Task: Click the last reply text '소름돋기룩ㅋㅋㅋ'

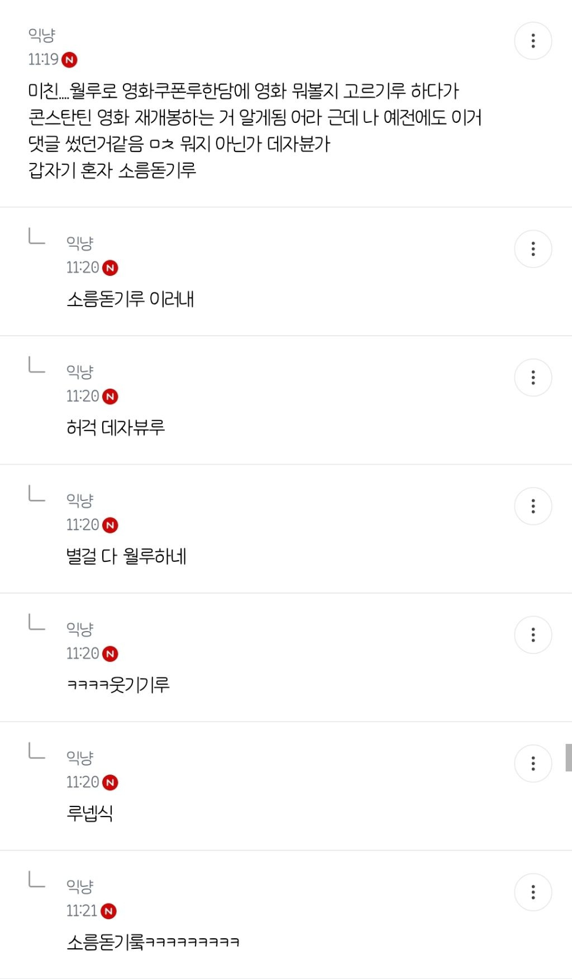Action: tap(153, 942)
